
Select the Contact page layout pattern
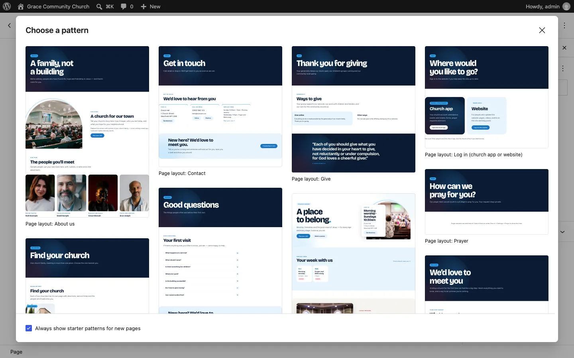click(220, 106)
